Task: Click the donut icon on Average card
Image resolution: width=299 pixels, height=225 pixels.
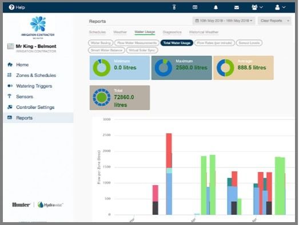Action: (225, 68)
